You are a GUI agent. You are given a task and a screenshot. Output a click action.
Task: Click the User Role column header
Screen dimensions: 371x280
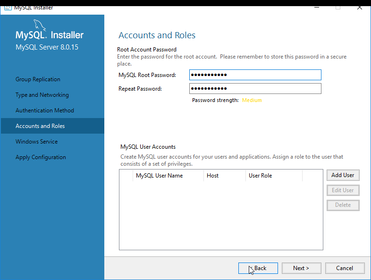(x=274, y=176)
